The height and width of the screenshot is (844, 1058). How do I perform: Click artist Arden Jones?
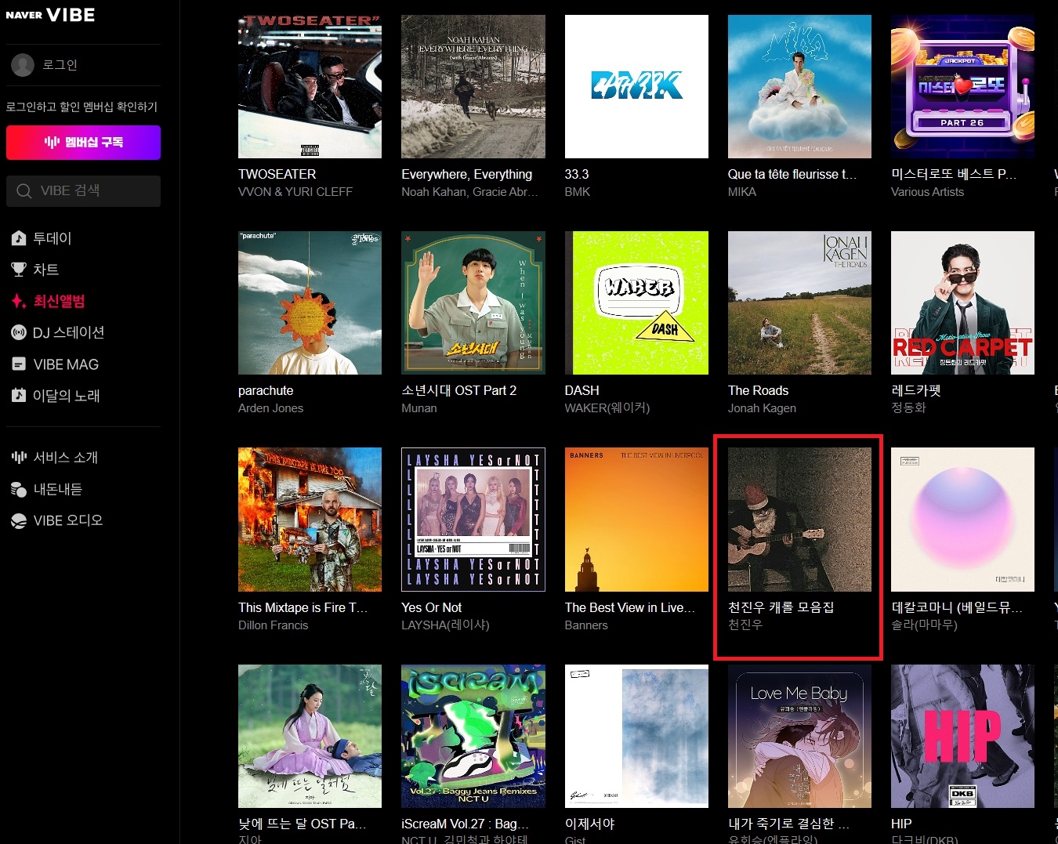tap(270, 408)
